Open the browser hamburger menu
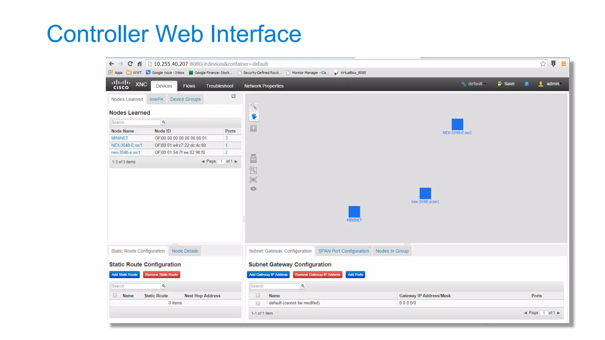605x340 pixels. click(564, 64)
